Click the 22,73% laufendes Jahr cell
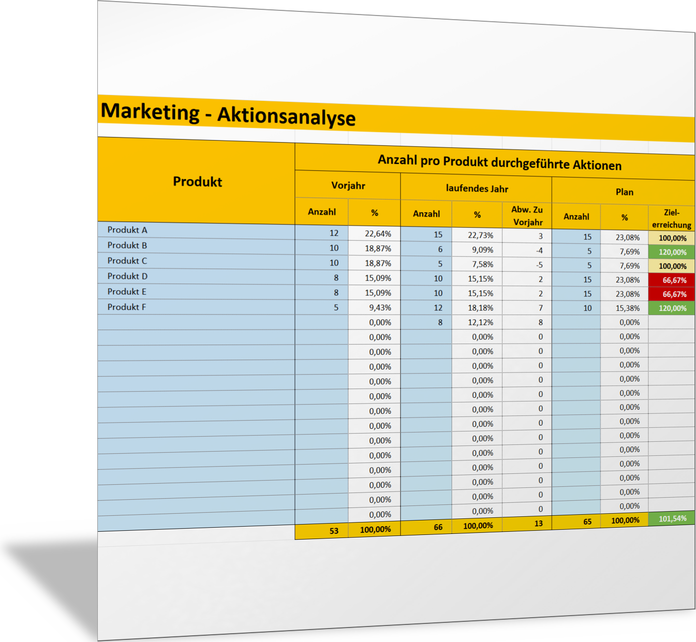696x642 pixels. click(x=478, y=235)
